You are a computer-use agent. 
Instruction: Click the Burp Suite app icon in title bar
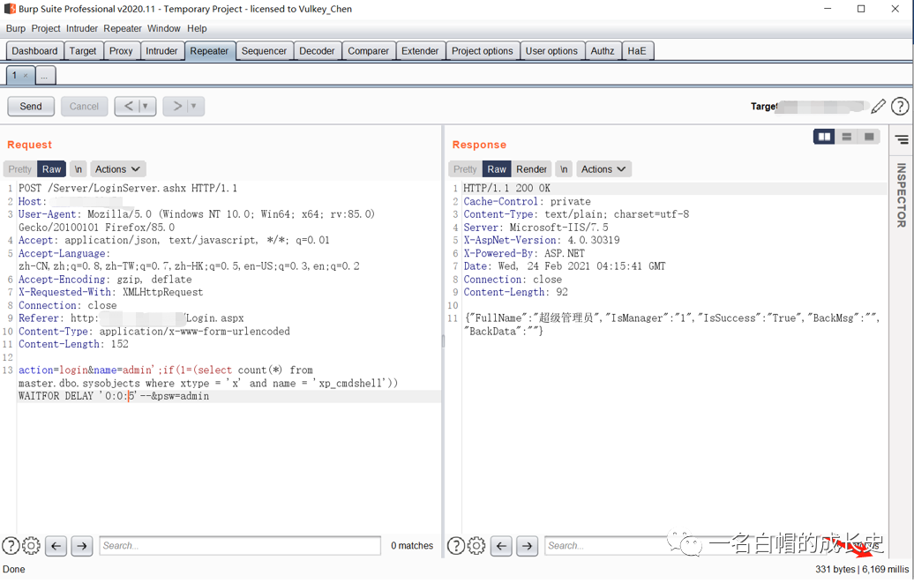[x=10, y=9]
